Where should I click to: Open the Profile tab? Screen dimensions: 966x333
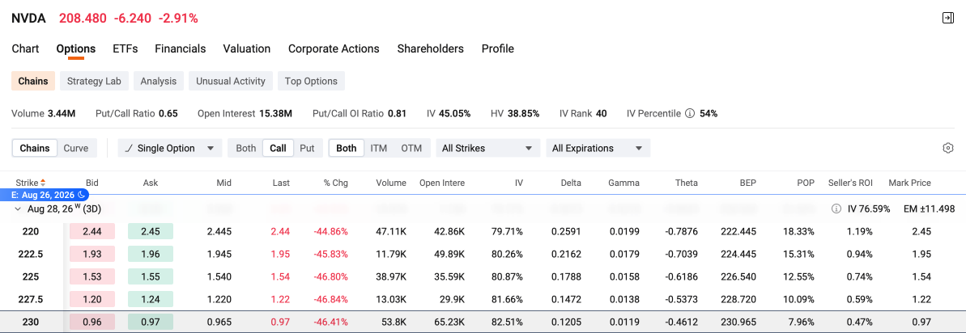[x=498, y=48]
